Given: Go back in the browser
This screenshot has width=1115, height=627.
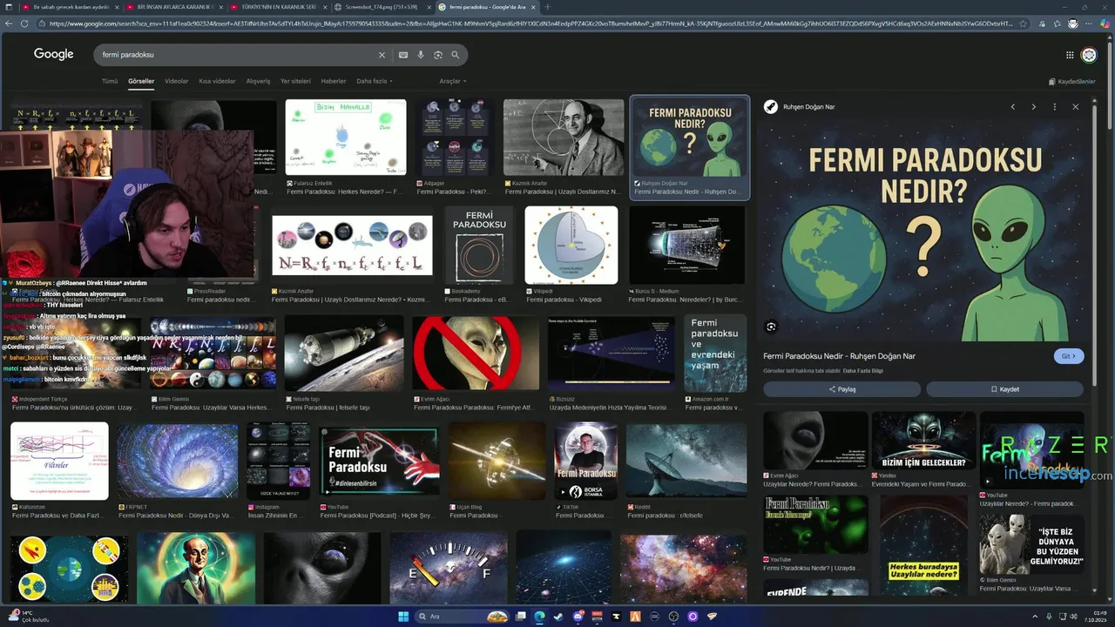Looking at the screenshot, I should pos(9,24).
